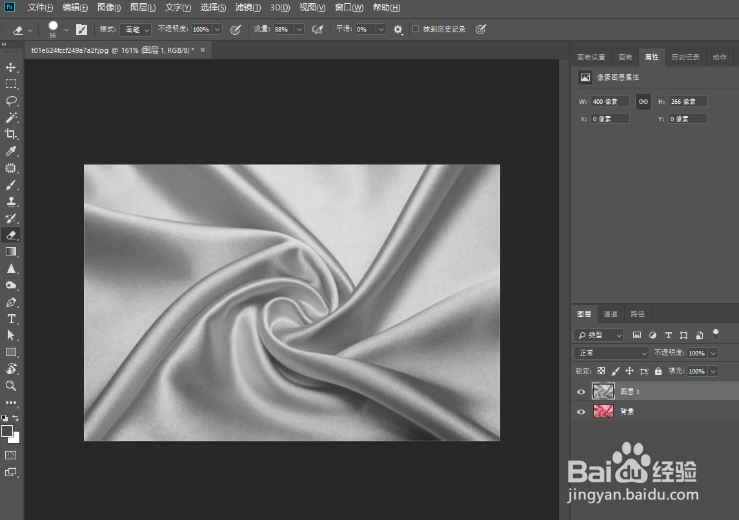
Task: Check Erase to History box
Action: point(416,29)
